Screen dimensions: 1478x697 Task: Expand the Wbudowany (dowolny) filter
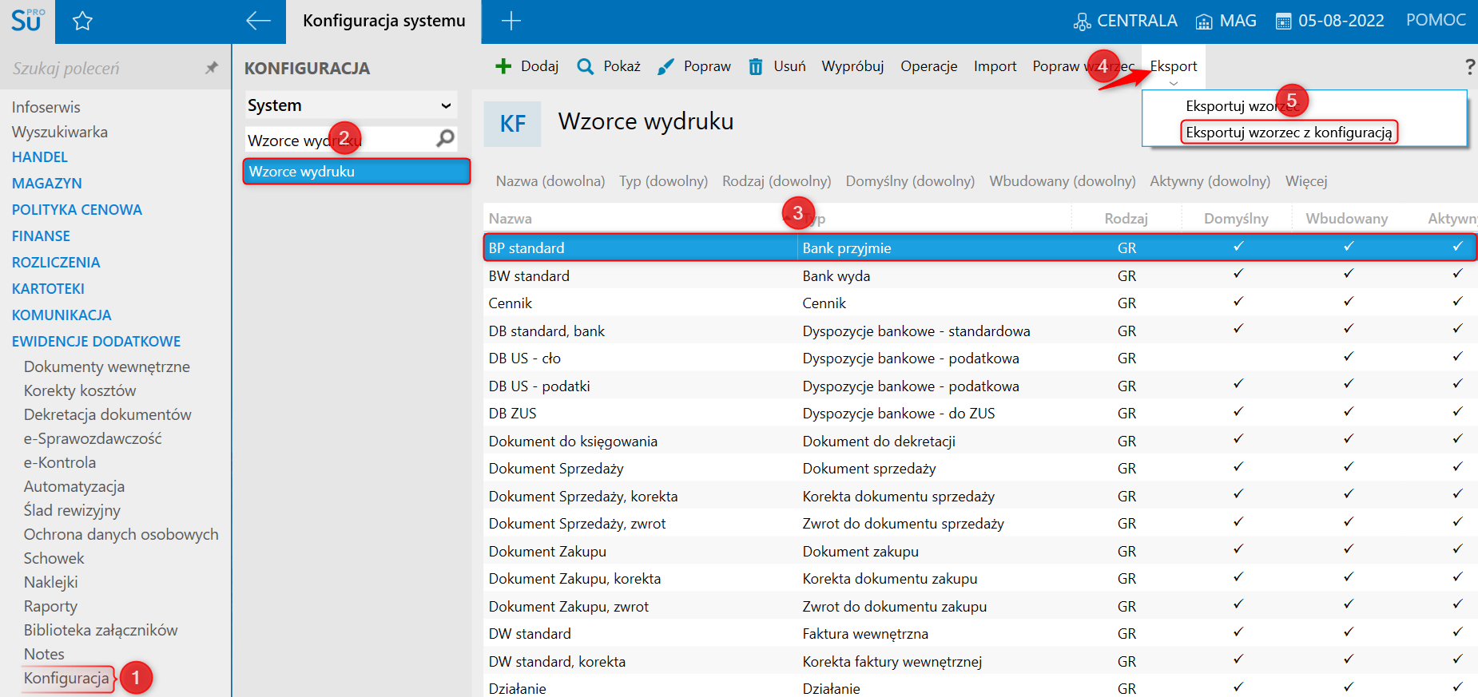1063,181
